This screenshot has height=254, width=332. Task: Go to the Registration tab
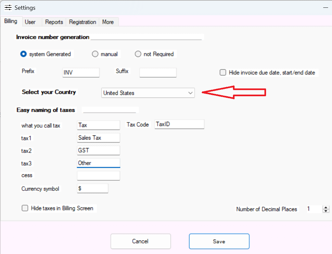pos(83,22)
